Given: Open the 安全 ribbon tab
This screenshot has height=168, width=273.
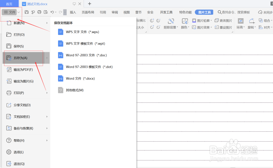Looking at the screenshot, I should pyautogui.click(x=150, y=12).
